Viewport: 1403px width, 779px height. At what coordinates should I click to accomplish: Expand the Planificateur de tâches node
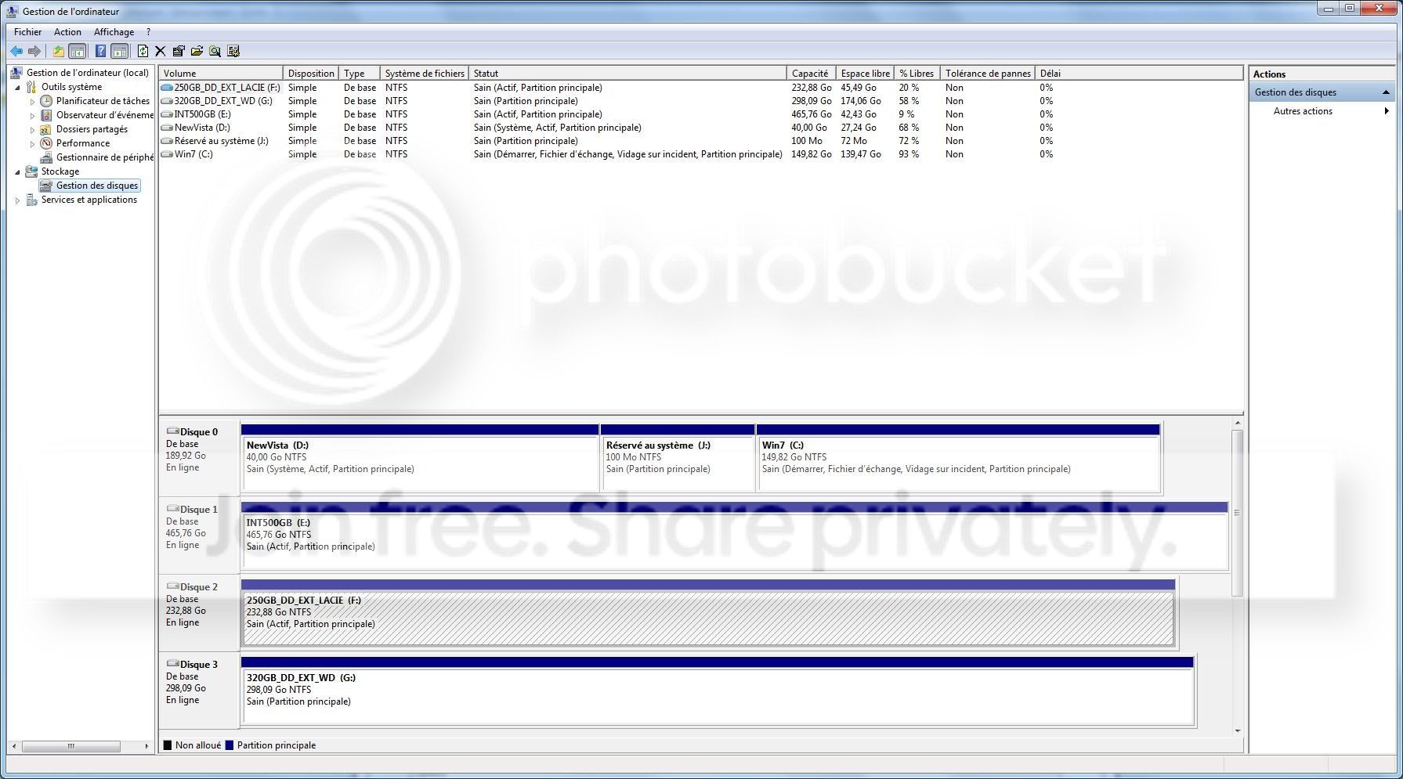click(32, 101)
